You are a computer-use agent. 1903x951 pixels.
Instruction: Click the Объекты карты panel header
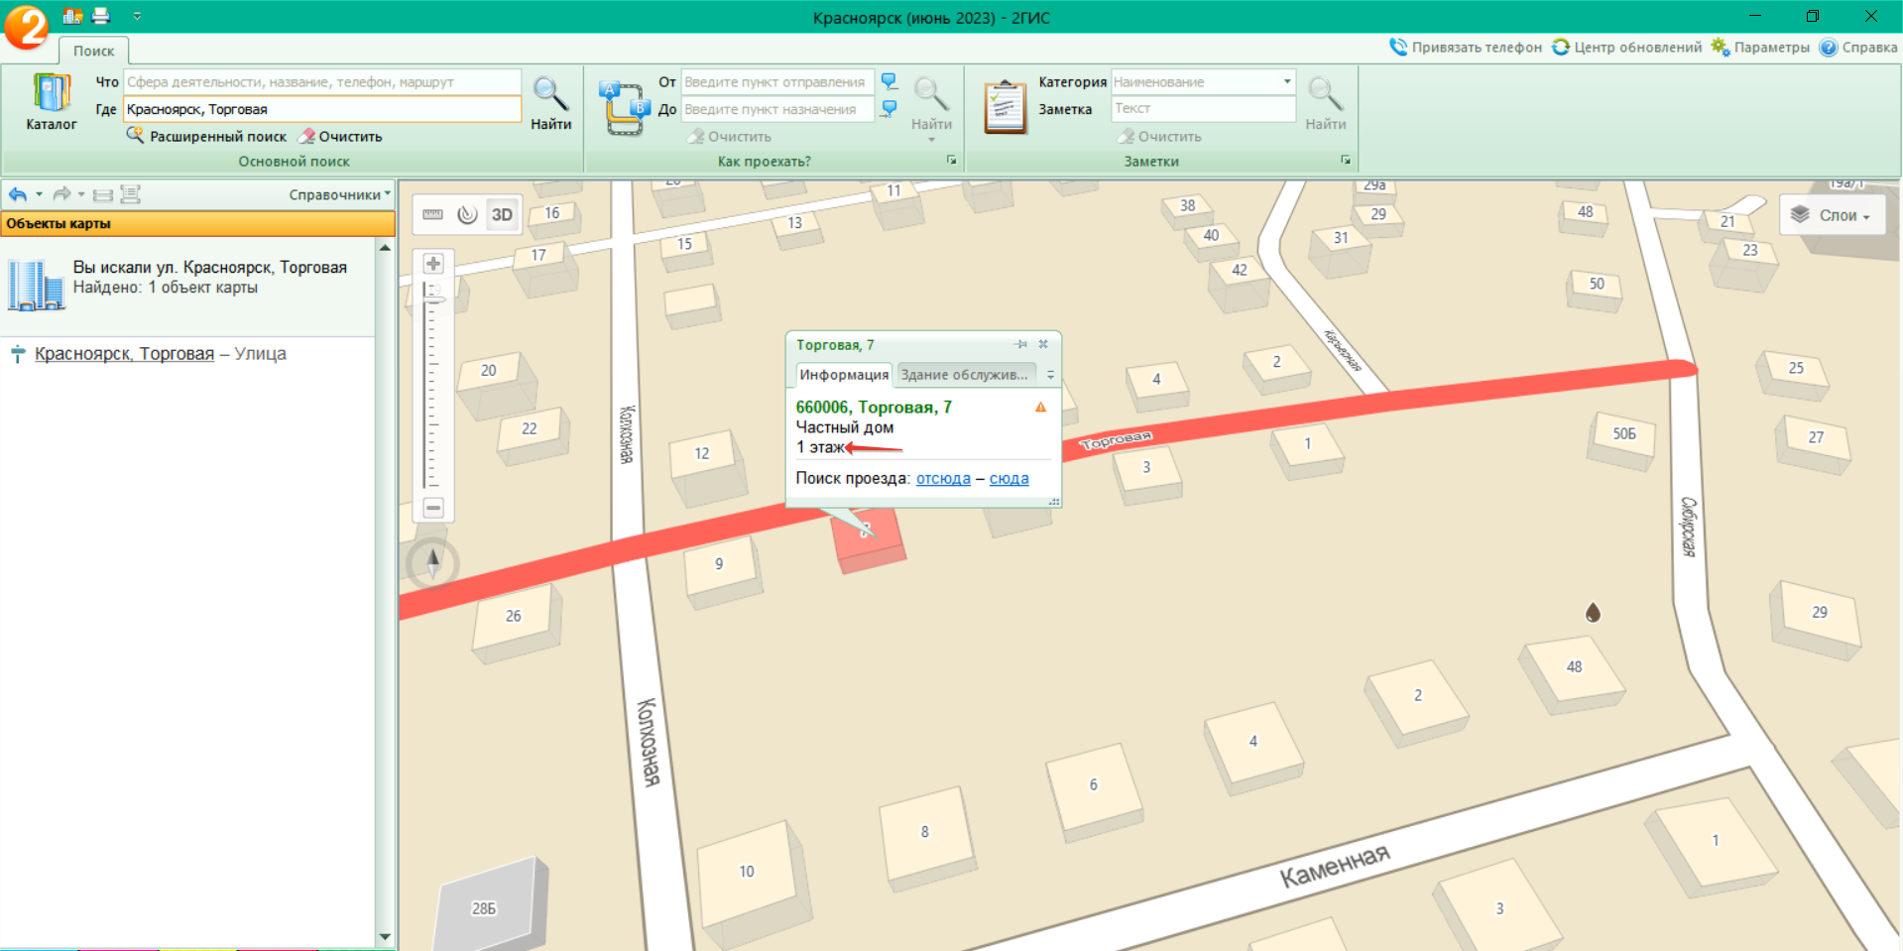(x=197, y=223)
